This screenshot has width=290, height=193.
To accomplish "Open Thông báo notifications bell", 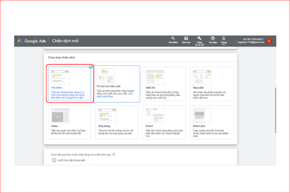I will 224,41.
